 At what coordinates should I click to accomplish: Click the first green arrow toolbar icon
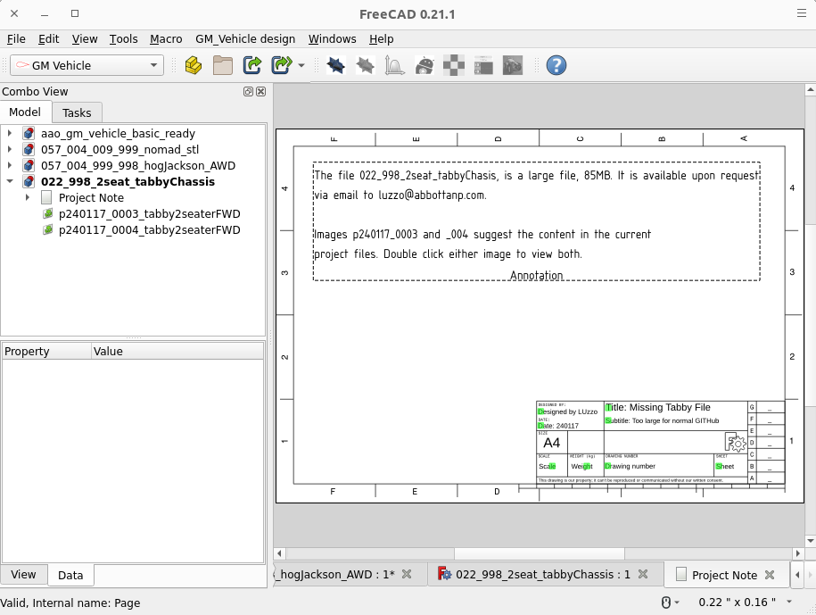pos(252,65)
